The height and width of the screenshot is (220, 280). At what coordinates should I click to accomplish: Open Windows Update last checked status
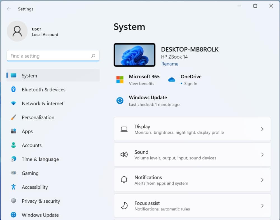coord(154,104)
